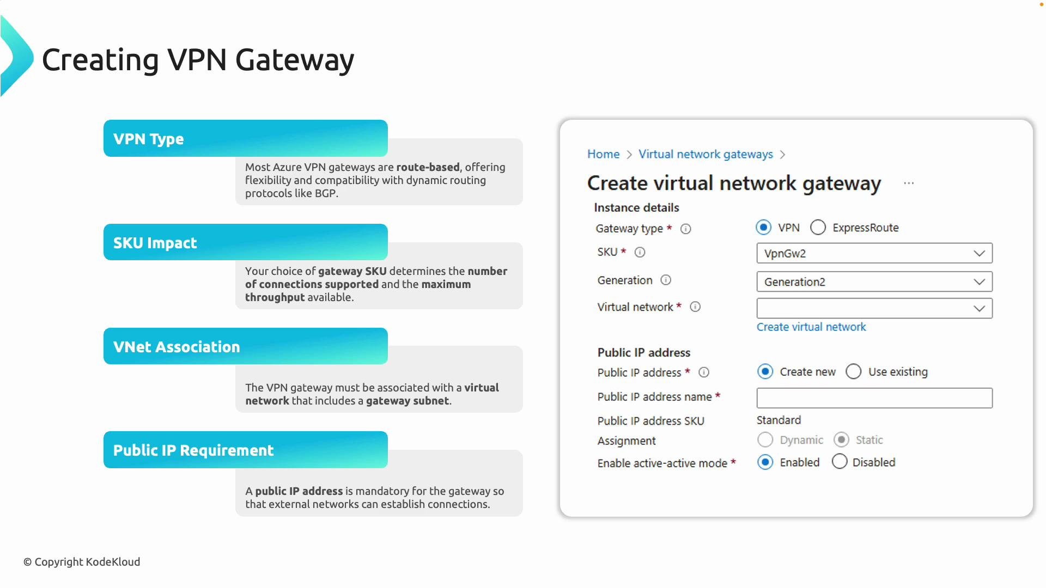Viewport: 1046px width, 588px height.
Task: Click the Generation info icon
Action: coord(666,280)
